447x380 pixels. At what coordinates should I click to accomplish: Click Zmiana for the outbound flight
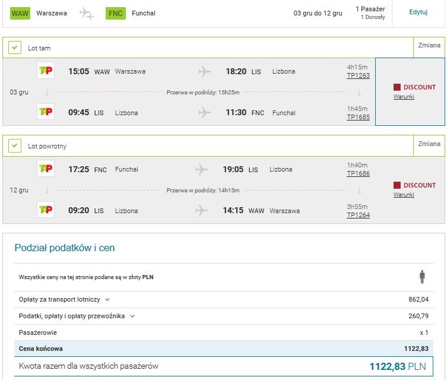(429, 45)
